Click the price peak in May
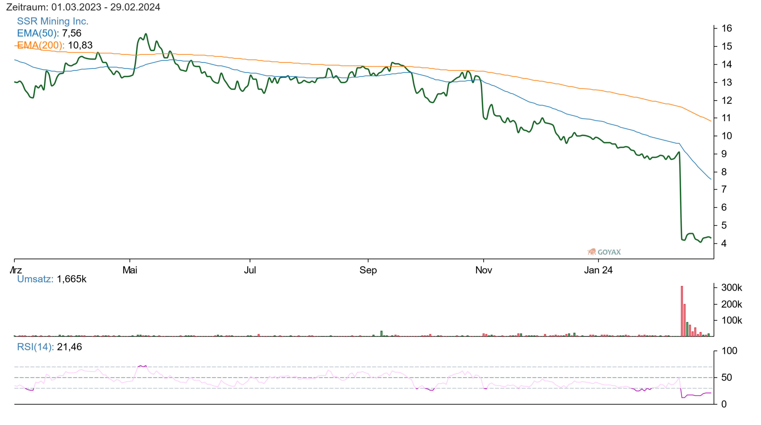The image size is (761, 425). pyautogui.click(x=146, y=34)
